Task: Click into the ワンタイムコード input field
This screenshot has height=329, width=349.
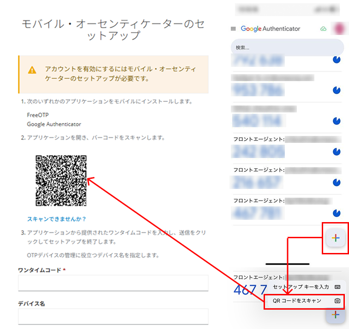Action: (x=113, y=283)
